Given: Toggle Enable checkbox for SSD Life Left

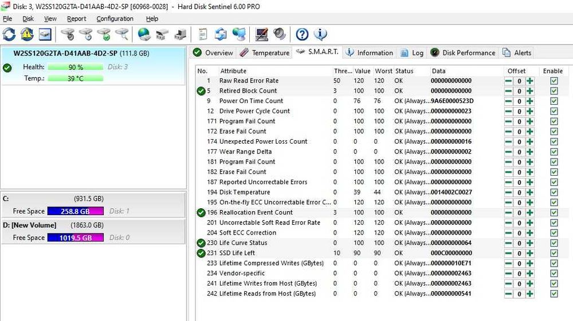Looking at the screenshot, I should coord(554,253).
